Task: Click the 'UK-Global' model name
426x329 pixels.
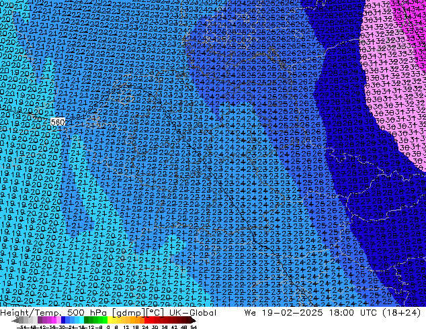Action: (x=193, y=313)
